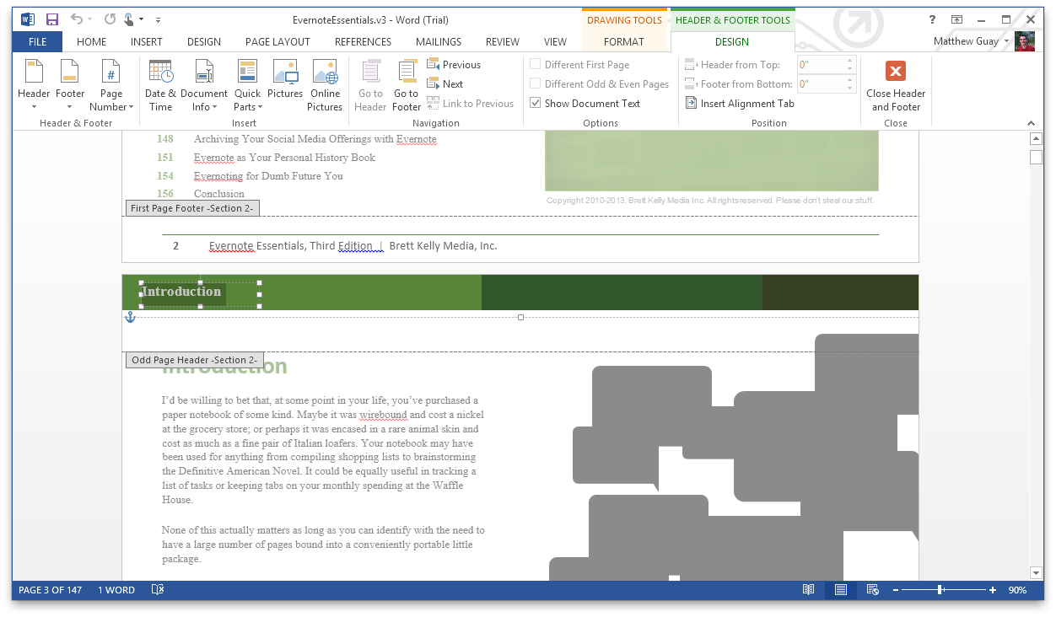The width and height of the screenshot is (1056, 617).
Task: Click Footer from Bottom value field
Action: (820, 84)
